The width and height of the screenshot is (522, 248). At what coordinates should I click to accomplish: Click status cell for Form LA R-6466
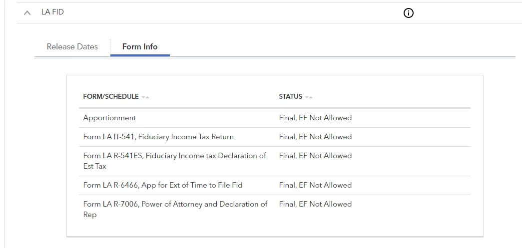coord(315,185)
